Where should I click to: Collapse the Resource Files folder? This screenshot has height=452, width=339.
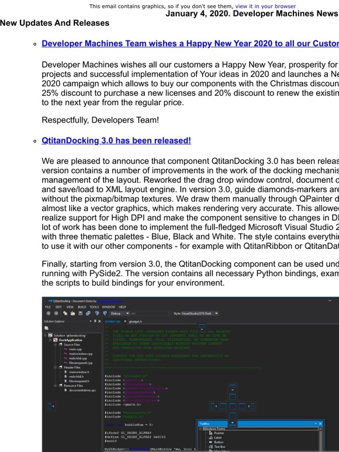(55, 385)
